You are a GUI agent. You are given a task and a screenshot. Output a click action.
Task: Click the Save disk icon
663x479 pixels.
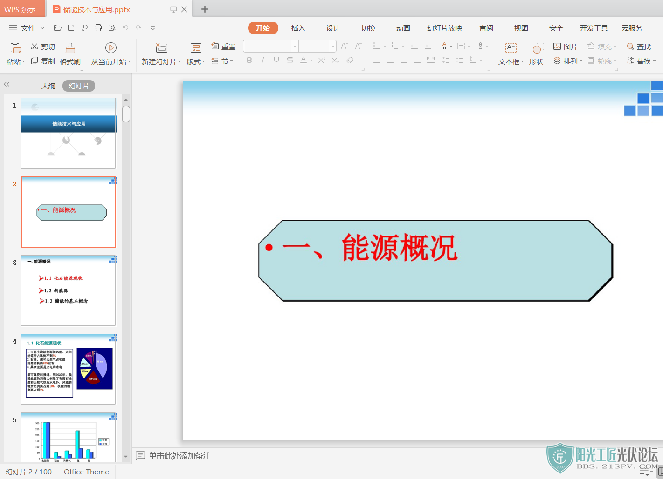(x=71, y=28)
